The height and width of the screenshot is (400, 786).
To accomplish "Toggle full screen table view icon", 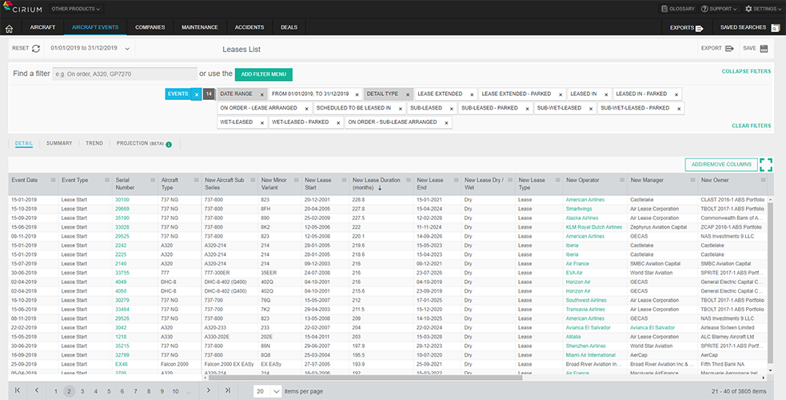I will [x=766, y=165].
